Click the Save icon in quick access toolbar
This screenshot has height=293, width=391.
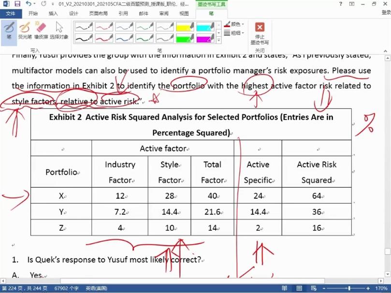[x=17, y=4]
